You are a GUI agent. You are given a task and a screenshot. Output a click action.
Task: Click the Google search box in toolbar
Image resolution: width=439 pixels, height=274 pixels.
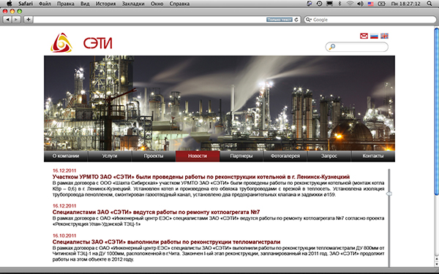coord(370,20)
